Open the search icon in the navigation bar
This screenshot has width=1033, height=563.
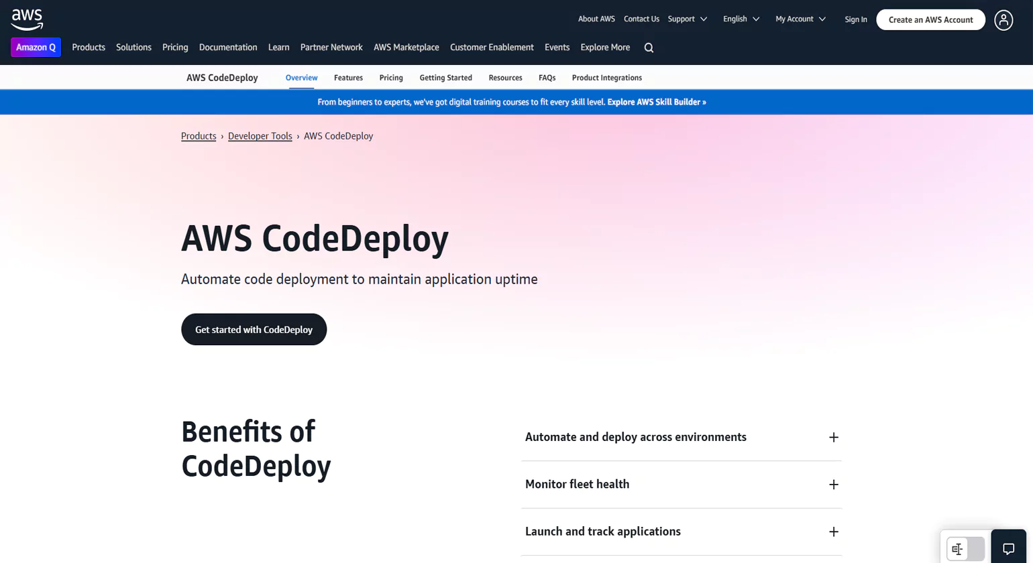coord(648,47)
